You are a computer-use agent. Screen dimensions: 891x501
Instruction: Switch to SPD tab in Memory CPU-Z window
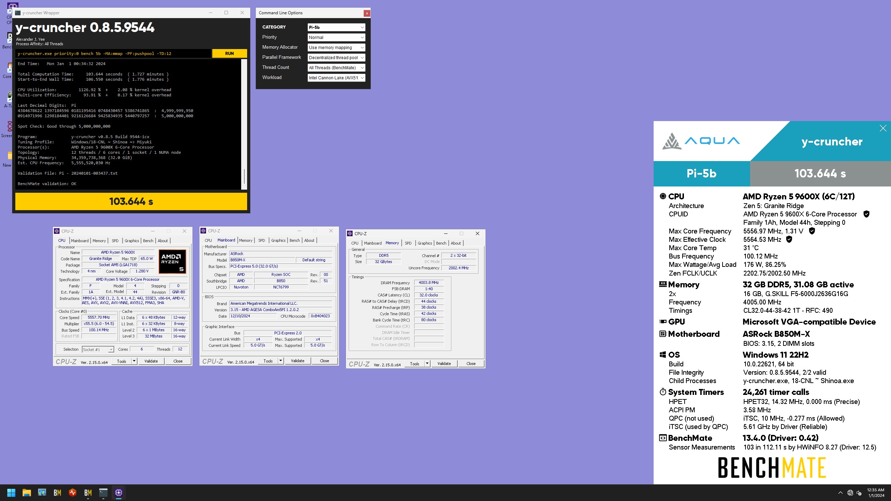point(408,243)
